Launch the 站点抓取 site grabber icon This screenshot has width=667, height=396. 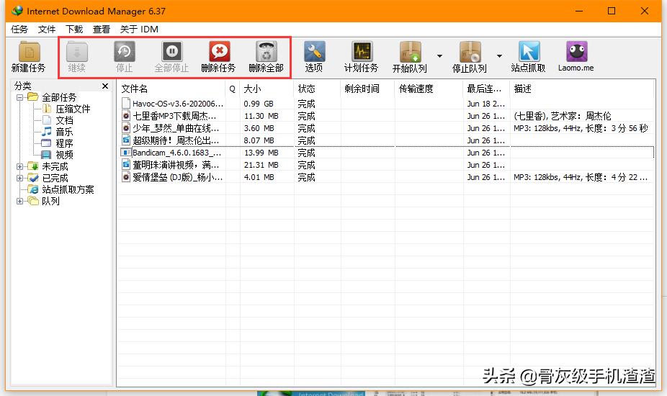(x=529, y=52)
